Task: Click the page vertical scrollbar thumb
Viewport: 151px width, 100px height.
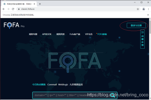Action: (x=150, y=27)
